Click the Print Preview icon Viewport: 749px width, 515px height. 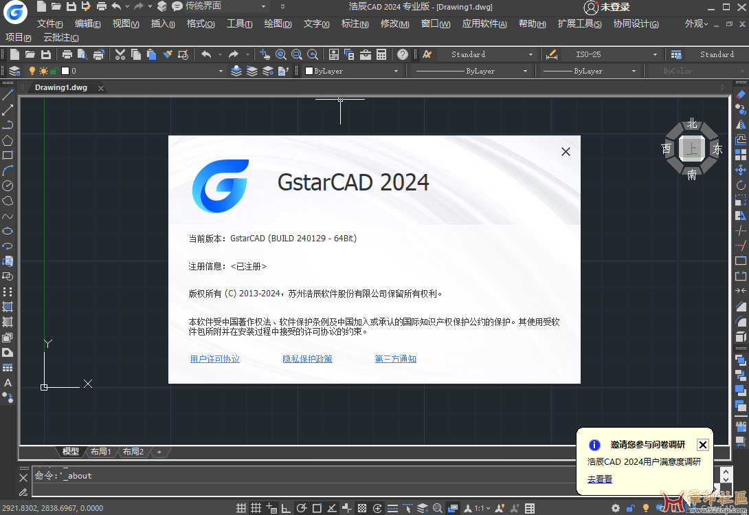pyautogui.click(x=82, y=54)
